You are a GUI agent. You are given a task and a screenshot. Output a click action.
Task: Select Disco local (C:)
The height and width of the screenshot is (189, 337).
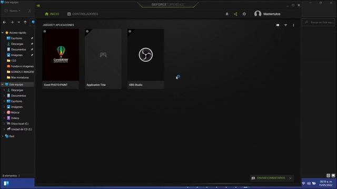point(20,124)
